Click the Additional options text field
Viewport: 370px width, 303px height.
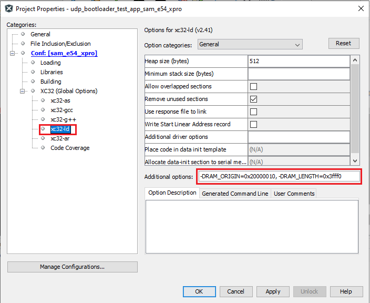point(279,177)
